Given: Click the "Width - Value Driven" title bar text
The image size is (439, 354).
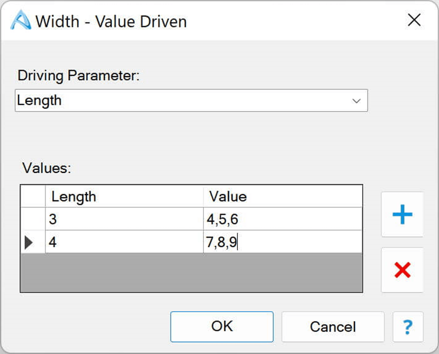Looking at the screenshot, I should 111,21.
